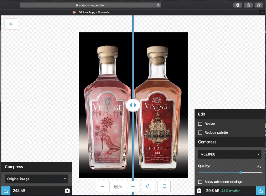Zoom in with the plus button
Screen dimensions: 266x196
(x=133, y=187)
